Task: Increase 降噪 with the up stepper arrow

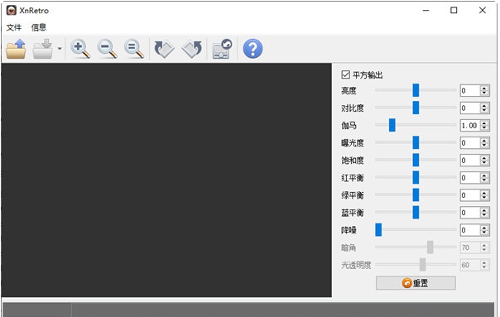Action: [484, 228]
